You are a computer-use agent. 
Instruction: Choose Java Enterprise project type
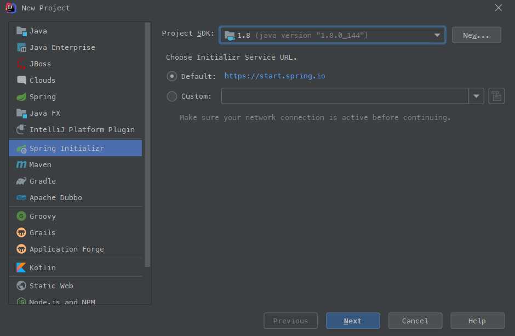(76, 48)
